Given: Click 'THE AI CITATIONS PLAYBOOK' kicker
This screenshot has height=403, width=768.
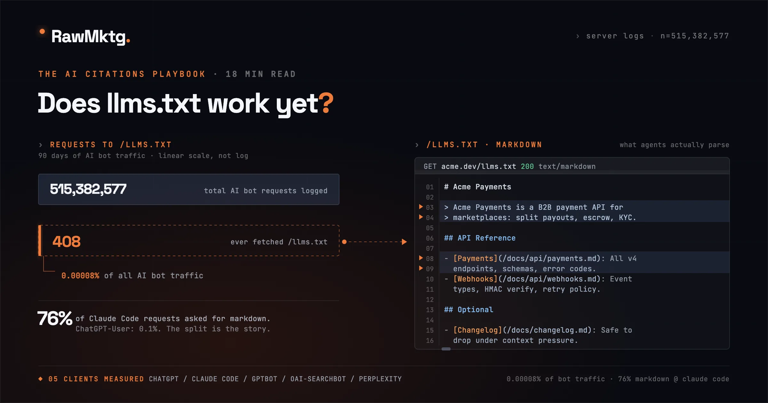Looking at the screenshot, I should pyautogui.click(x=122, y=74).
